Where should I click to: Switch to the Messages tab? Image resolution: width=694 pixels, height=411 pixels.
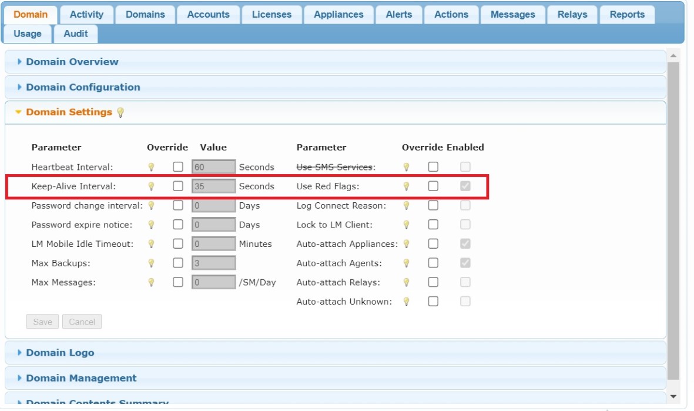(513, 15)
